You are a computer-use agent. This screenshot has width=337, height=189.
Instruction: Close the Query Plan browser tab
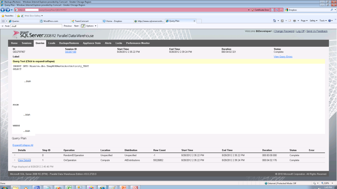[194, 21]
